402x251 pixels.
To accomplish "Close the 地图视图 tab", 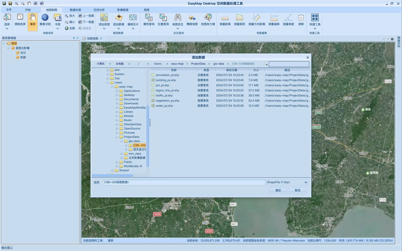I will (x=101, y=38).
